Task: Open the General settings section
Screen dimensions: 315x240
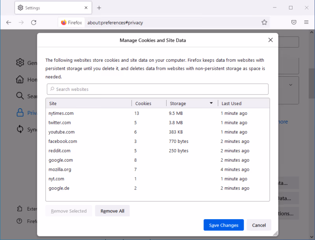Action: pos(20,63)
